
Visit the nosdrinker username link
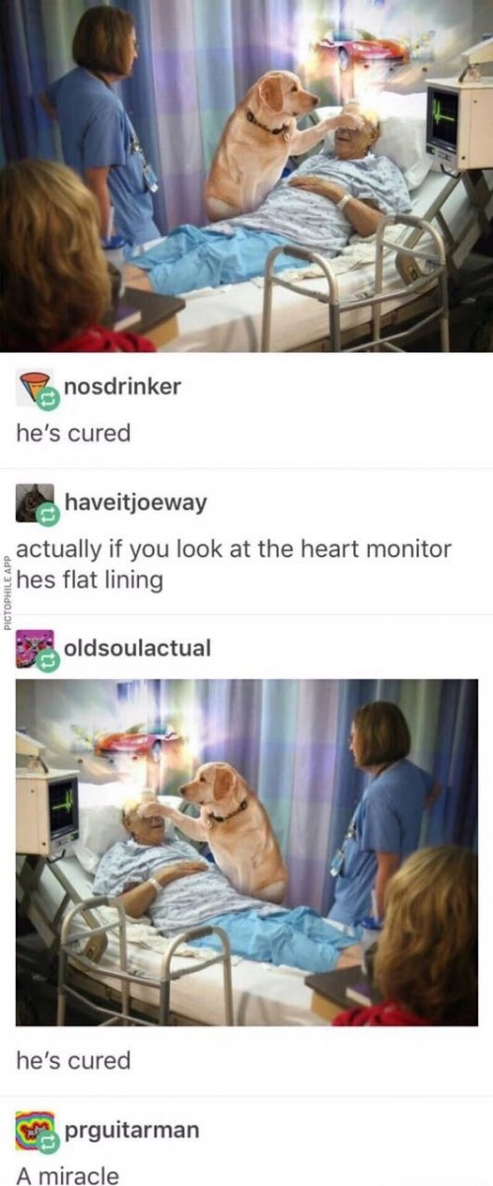[123, 386]
